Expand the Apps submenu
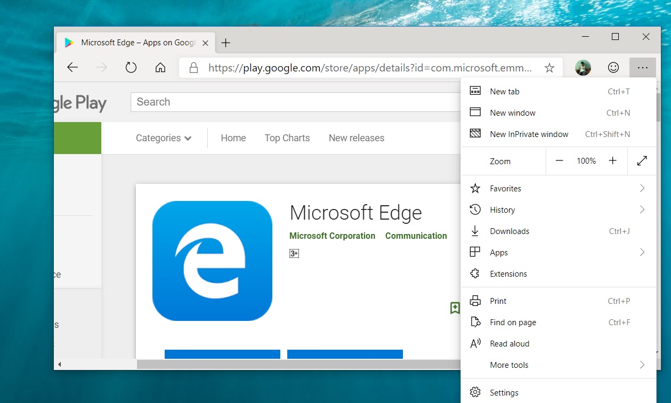The image size is (671, 403). click(559, 253)
